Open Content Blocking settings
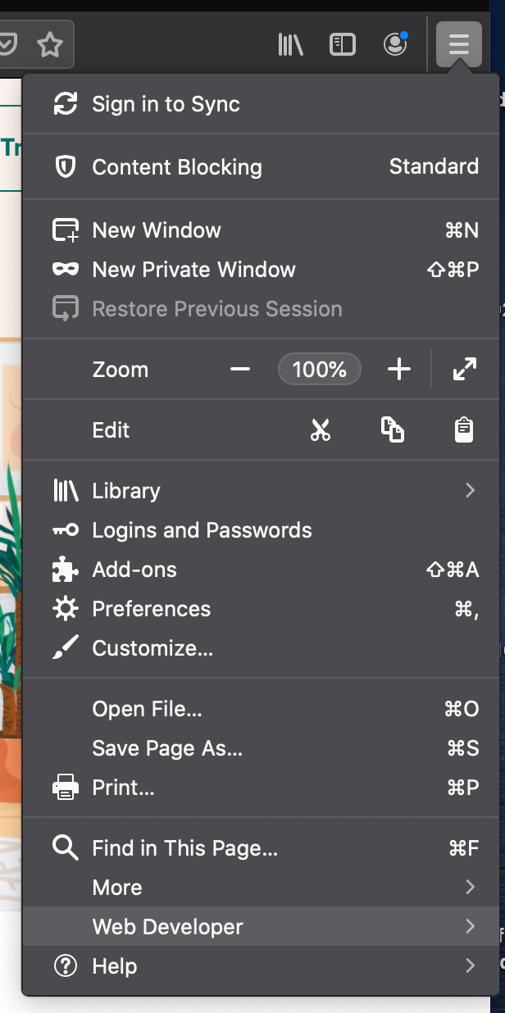 [177, 167]
